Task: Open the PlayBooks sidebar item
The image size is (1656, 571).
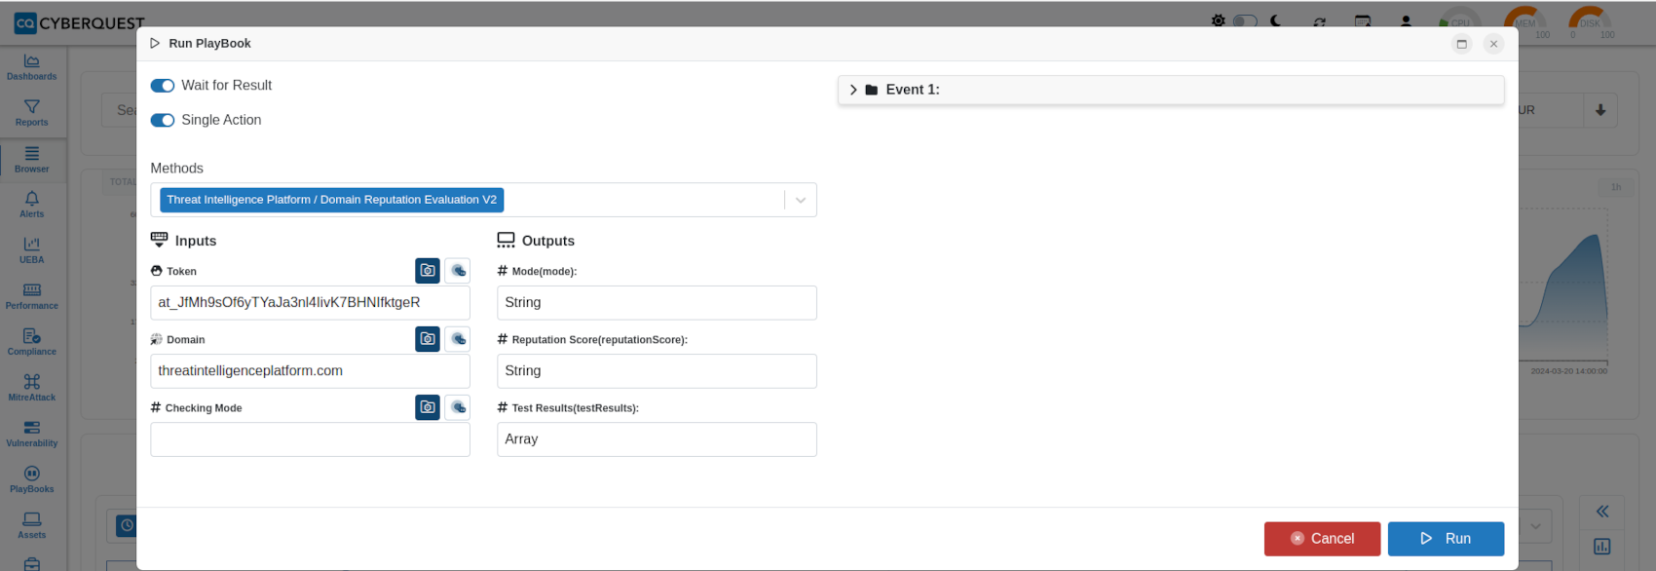Action: click(32, 479)
